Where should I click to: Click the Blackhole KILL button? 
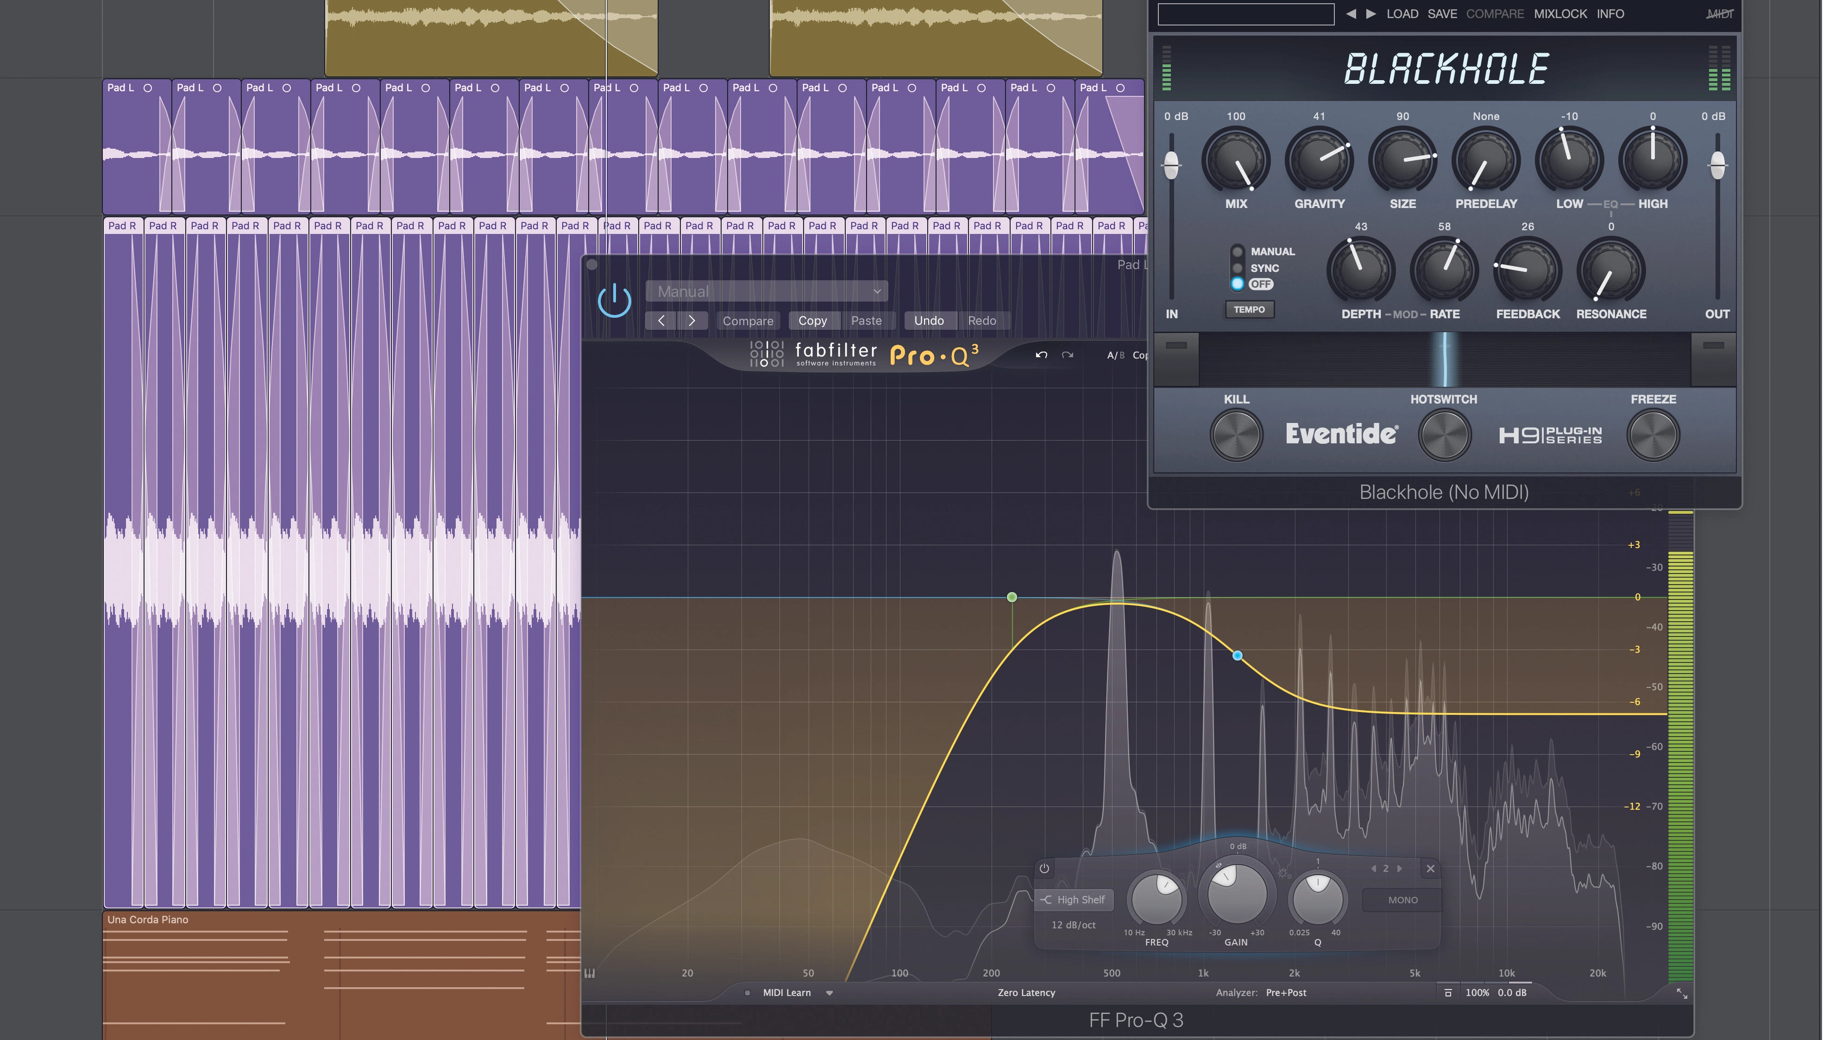tap(1236, 435)
